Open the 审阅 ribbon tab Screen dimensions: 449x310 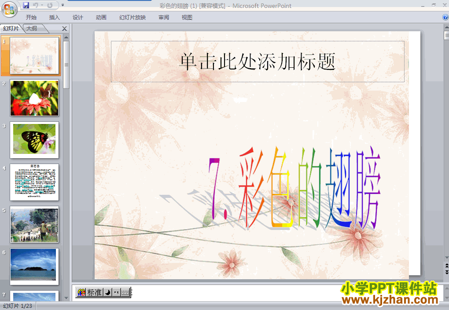pos(164,18)
